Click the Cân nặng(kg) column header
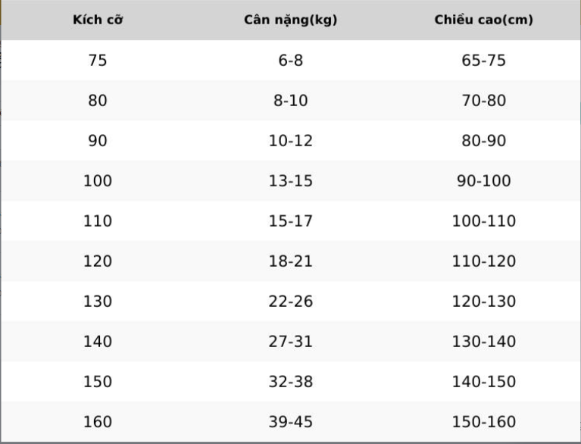 click(291, 20)
